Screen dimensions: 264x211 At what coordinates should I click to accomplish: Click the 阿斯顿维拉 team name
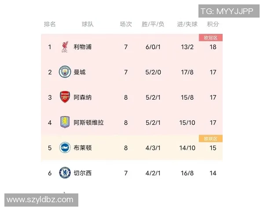pyautogui.click(x=88, y=122)
